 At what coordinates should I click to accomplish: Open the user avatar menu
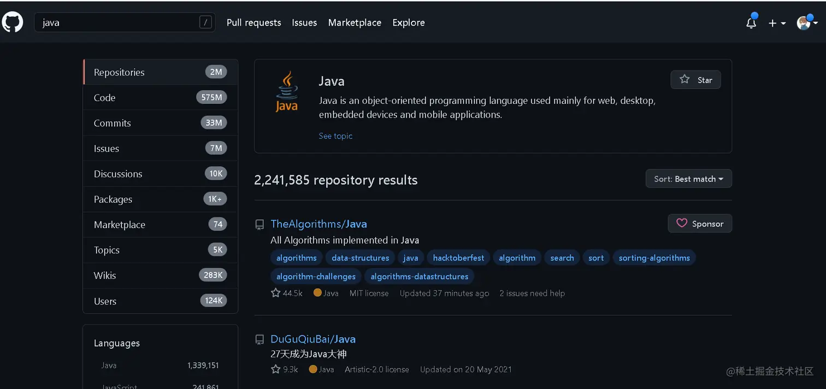(807, 23)
